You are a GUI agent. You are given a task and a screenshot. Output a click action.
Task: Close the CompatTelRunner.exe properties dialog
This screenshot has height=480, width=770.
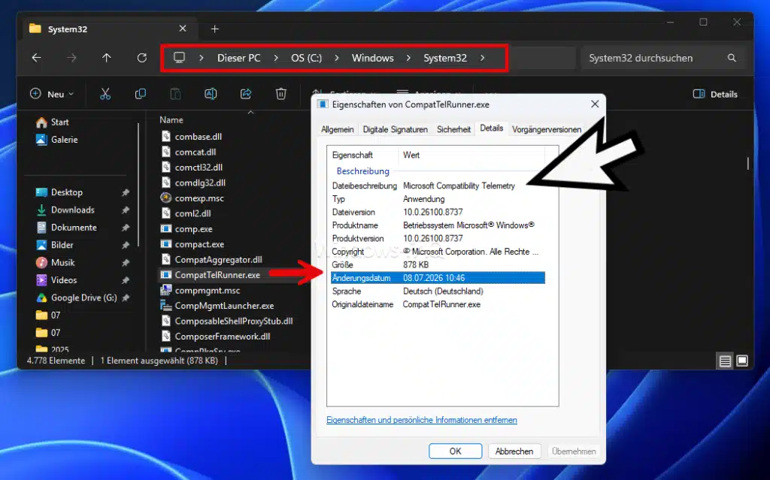coord(595,104)
